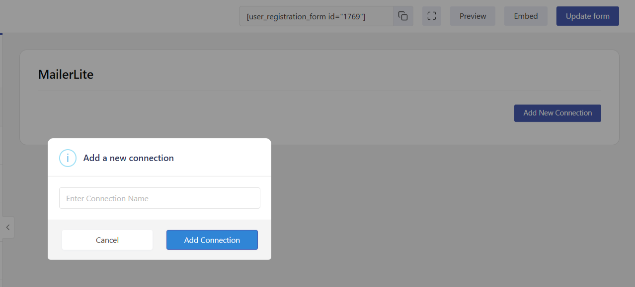Confirm with the Add Connection button

212,240
